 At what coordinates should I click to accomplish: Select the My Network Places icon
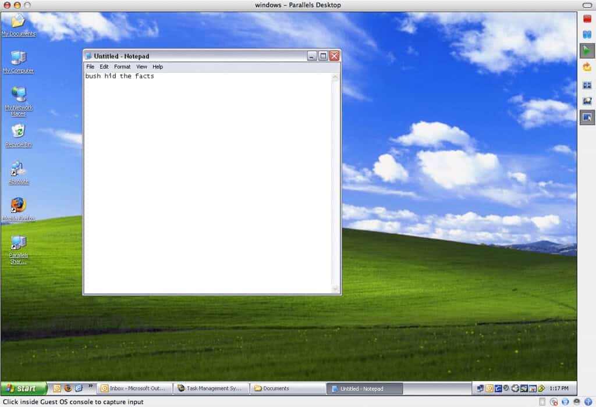coord(18,101)
